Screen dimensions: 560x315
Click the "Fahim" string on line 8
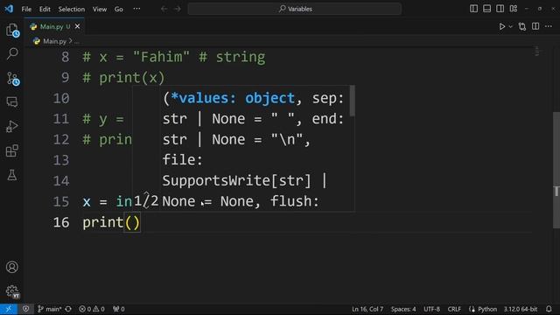pyautogui.click(x=161, y=57)
